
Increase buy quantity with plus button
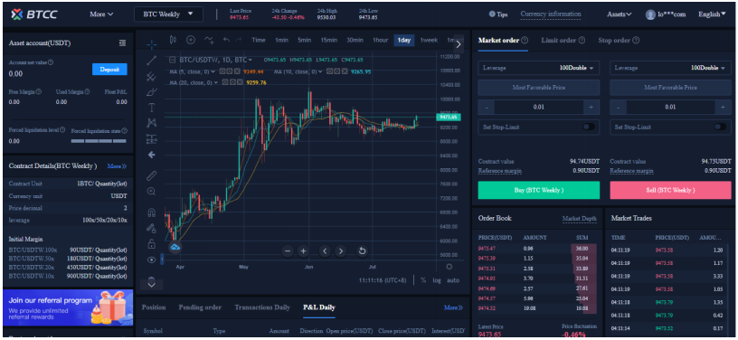591,108
